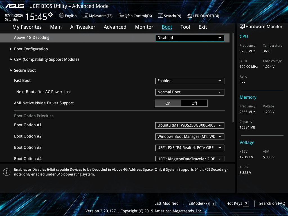Click the CPU temperature 36°C value

[267, 51]
